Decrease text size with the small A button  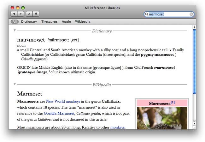(x=29, y=14)
